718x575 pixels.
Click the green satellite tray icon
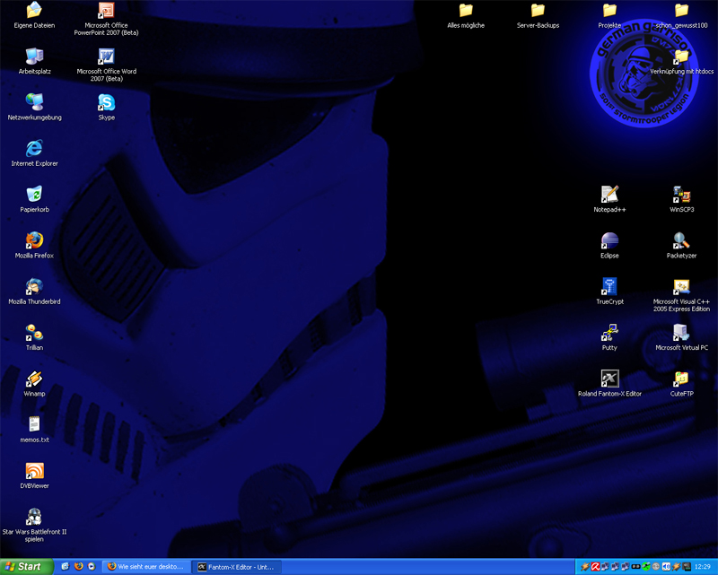(646, 567)
